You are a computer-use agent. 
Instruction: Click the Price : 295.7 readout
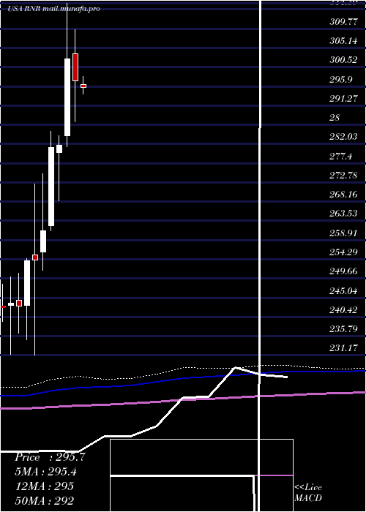pos(50,457)
